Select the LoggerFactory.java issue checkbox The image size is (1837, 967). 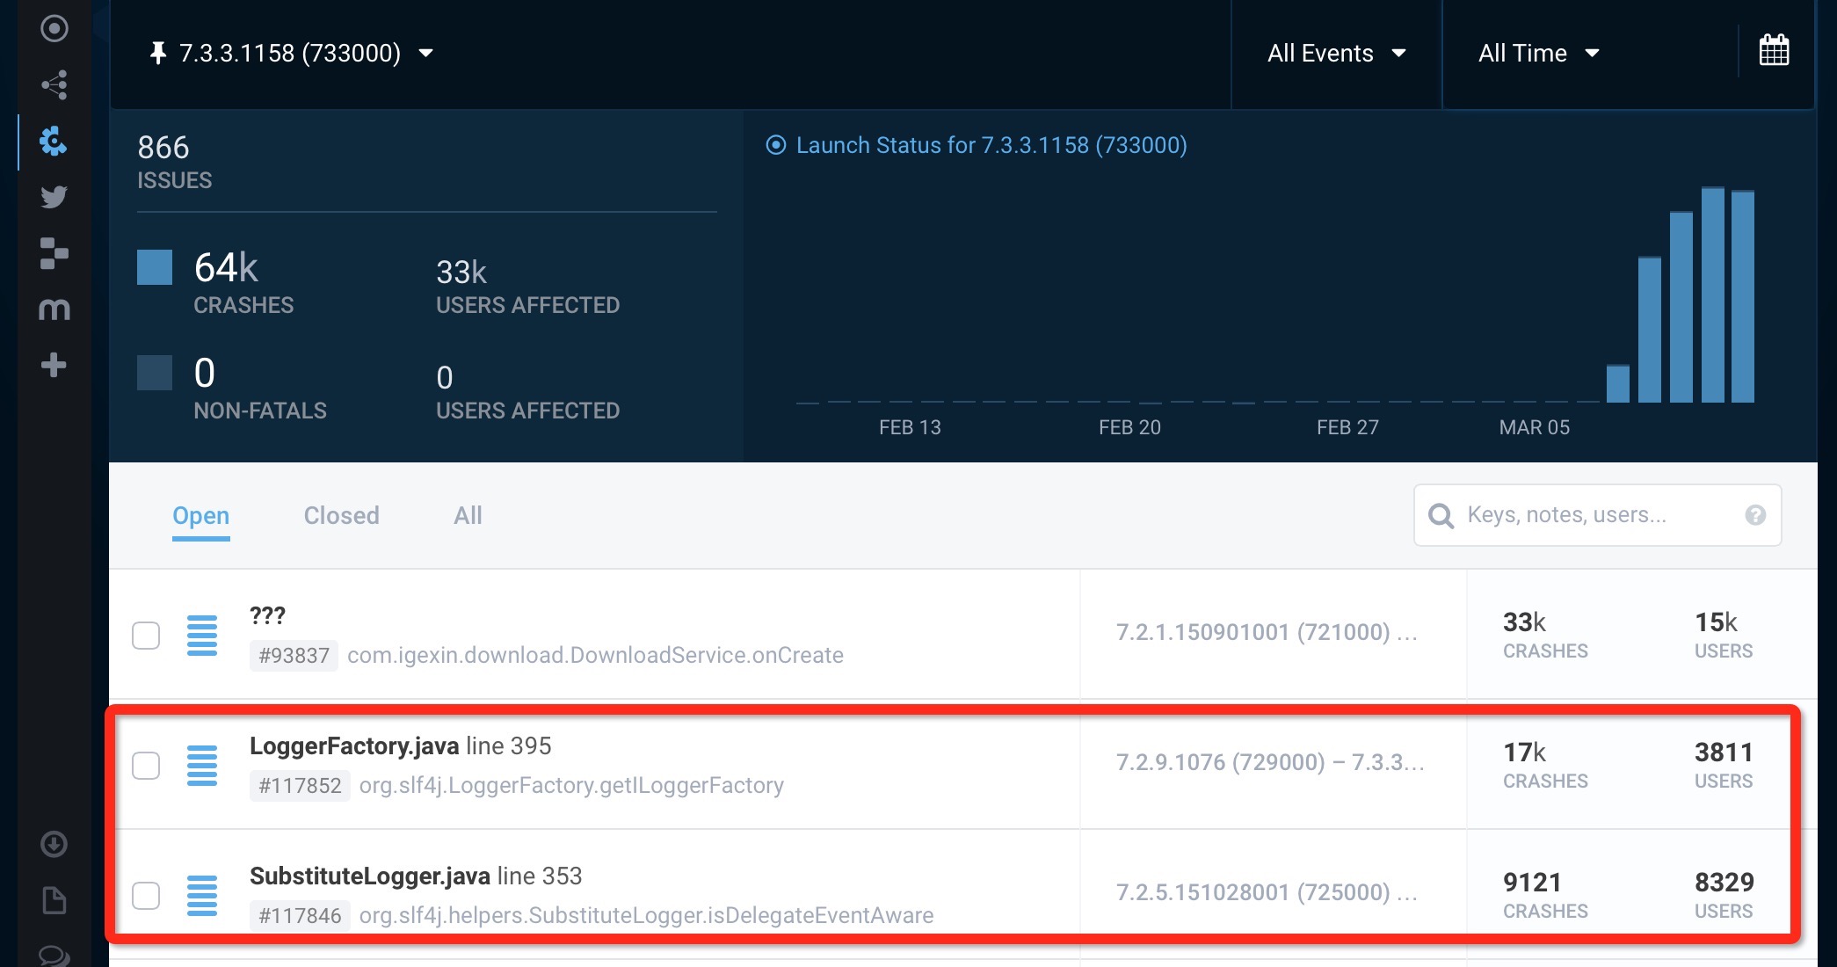(x=146, y=765)
